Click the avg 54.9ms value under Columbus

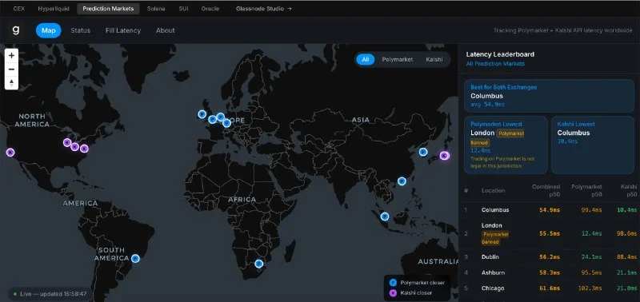coord(487,105)
